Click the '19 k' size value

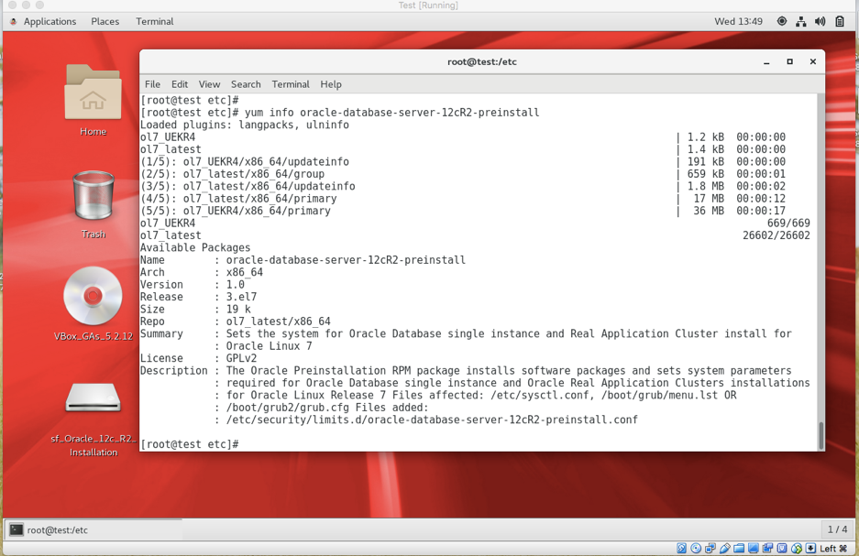click(238, 310)
